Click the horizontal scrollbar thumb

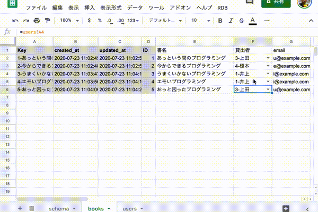[x=52, y=199]
